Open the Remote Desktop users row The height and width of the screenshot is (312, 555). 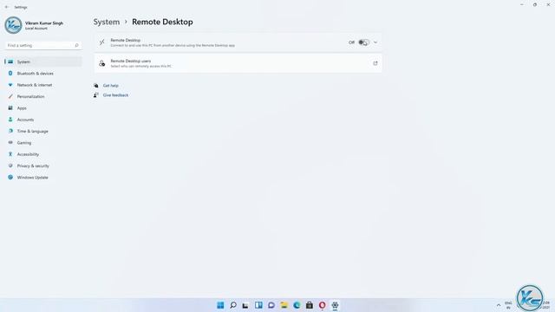pyautogui.click(x=238, y=63)
